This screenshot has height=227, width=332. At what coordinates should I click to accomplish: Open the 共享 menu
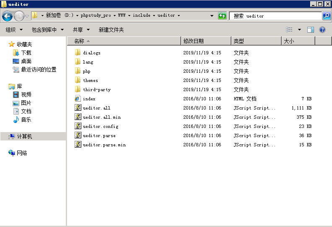pos(81,30)
